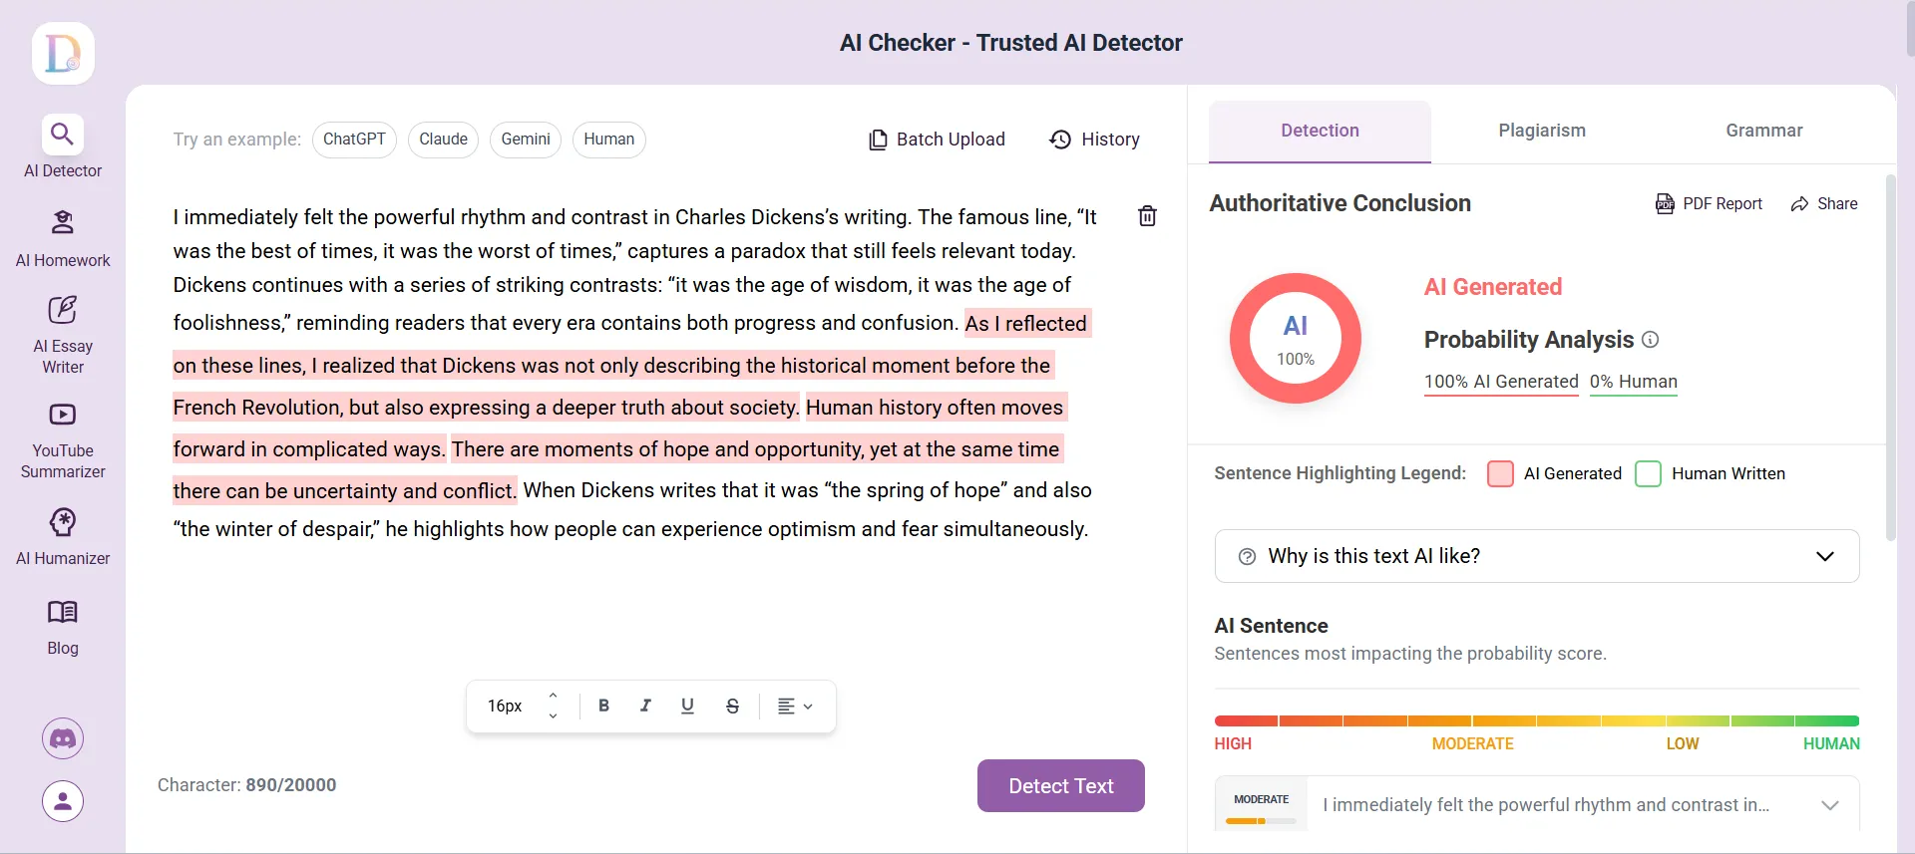This screenshot has width=1915, height=854.
Task: Switch to the Plagiarism tab
Action: [1541, 131]
